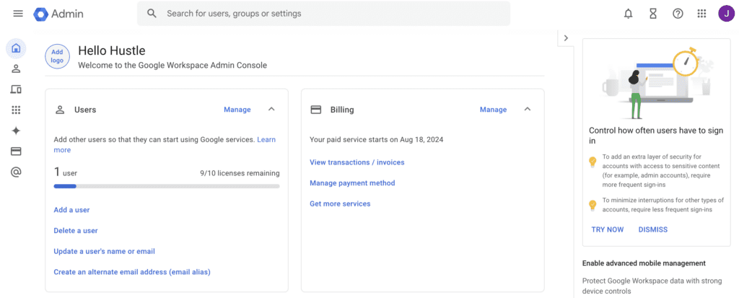Open the tasks hourglass icon
The image size is (739, 298).
653,14
